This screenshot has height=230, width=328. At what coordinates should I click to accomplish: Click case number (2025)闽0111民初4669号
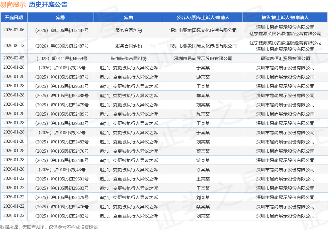[62, 58]
